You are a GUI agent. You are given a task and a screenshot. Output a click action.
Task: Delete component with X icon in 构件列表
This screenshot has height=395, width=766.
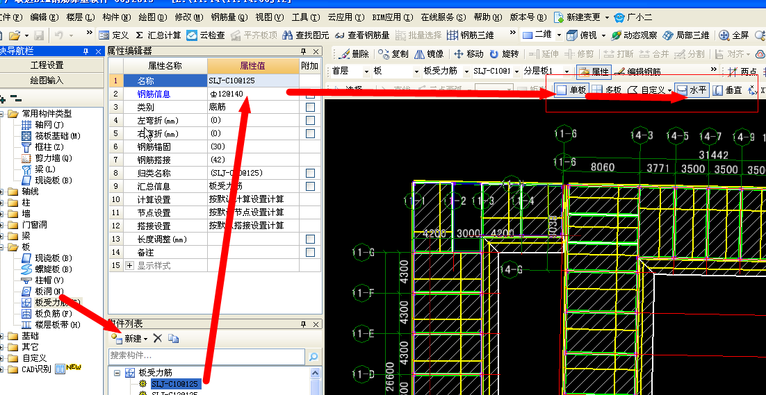coord(157,338)
